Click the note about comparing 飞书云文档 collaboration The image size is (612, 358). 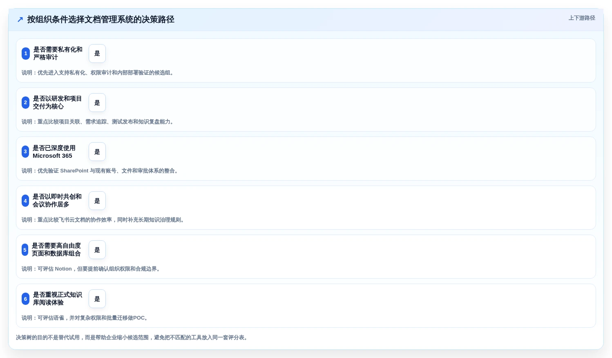click(104, 220)
